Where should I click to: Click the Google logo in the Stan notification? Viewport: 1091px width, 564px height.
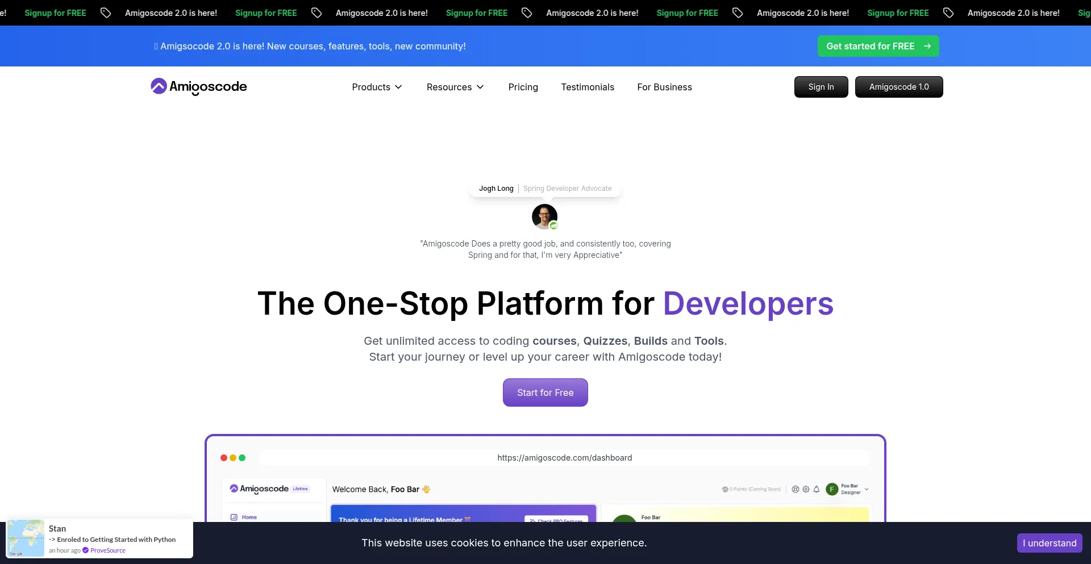15,554
